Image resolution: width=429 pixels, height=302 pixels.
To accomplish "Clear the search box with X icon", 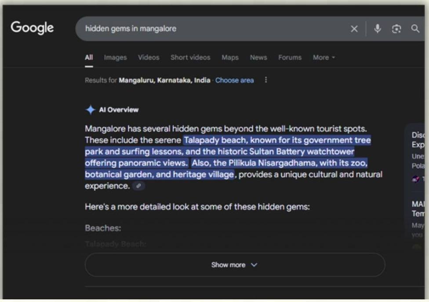I will pos(354,29).
